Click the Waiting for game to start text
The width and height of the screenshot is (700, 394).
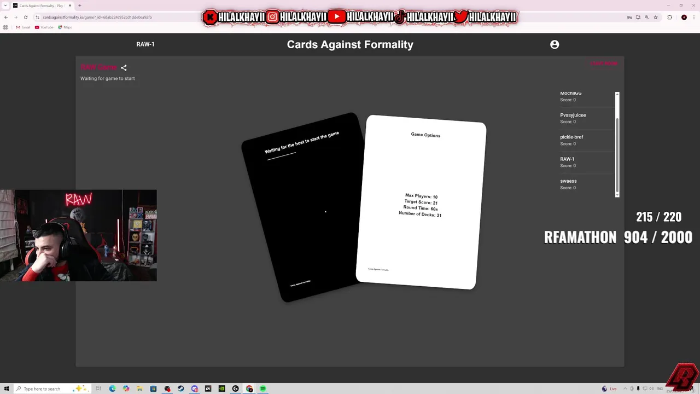pyautogui.click(x=108, y=78)
